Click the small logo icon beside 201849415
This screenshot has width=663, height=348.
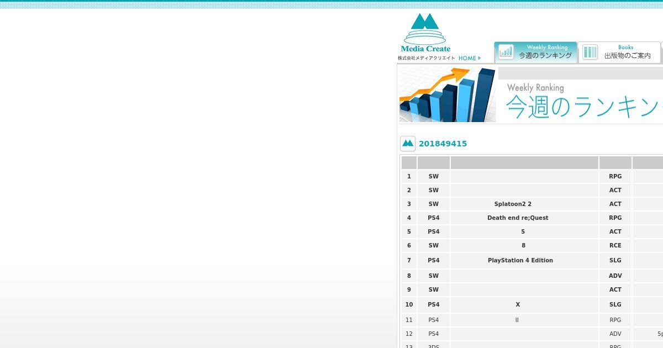[408, 144]
